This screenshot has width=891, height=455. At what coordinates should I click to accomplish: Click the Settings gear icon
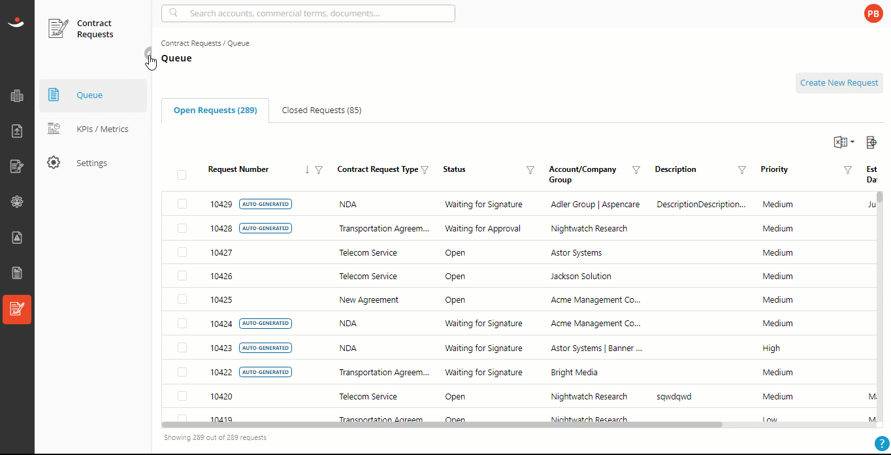point(54,163)
